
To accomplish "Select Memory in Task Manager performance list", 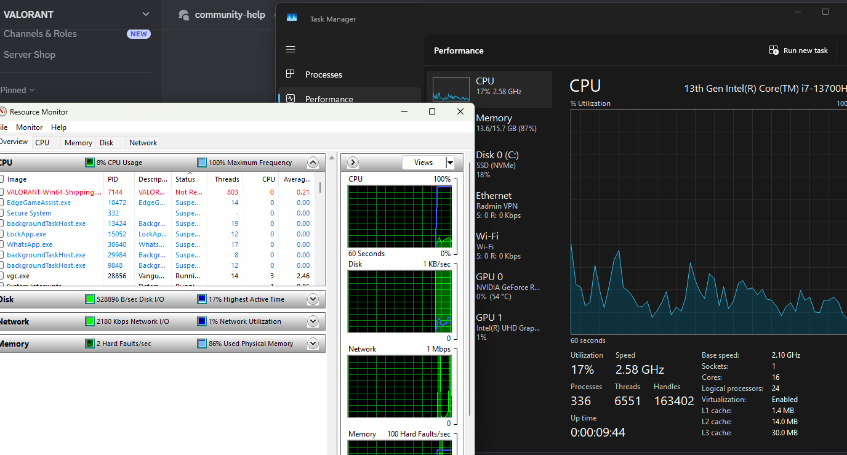I will [x=489, y=123].
